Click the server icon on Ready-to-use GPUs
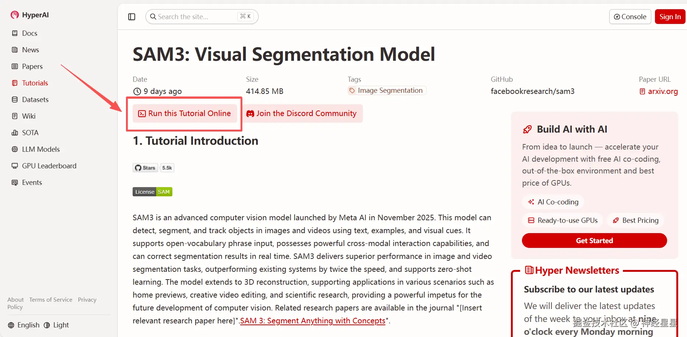 [x=531, y=220]
